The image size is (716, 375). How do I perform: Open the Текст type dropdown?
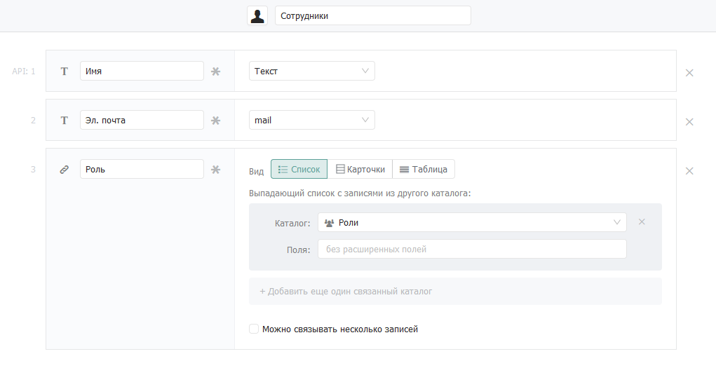coord(312,71)
